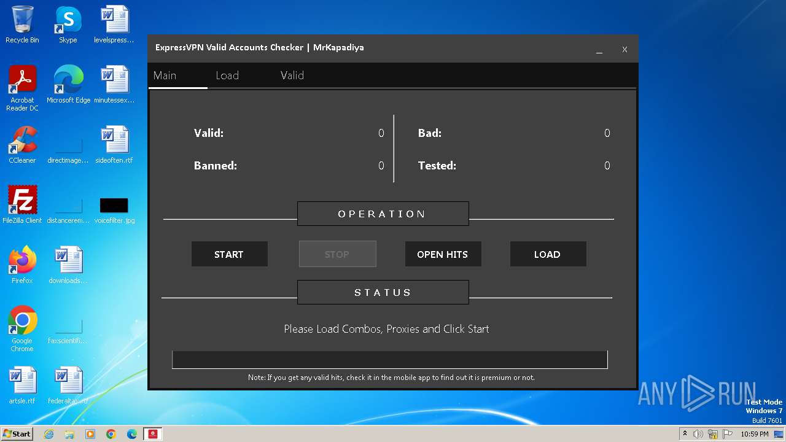Open the network tray icon
The width and height of the screenshot is (786, 442).
713,434
